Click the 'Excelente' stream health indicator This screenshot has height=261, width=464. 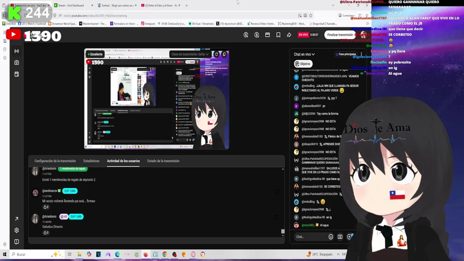[x=95, y=54]
